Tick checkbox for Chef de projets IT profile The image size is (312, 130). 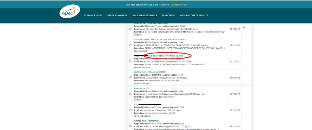pos(130,61)
